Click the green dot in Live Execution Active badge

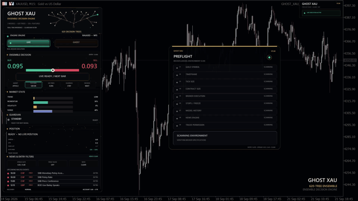(x=305, y=13)
